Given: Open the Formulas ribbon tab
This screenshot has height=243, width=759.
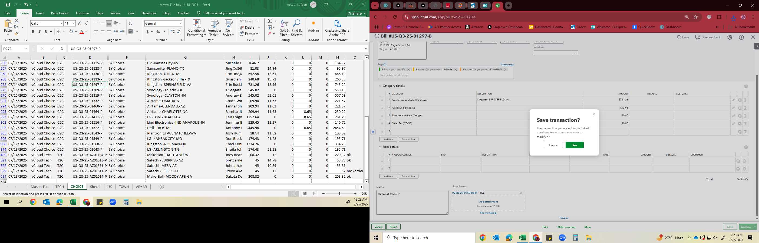Looking at the screenshot, I should (x=82, y=13).
